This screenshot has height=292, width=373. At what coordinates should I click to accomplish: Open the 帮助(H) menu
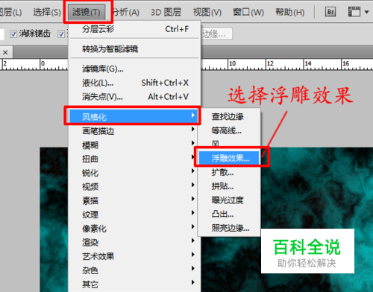coord(290,12)
